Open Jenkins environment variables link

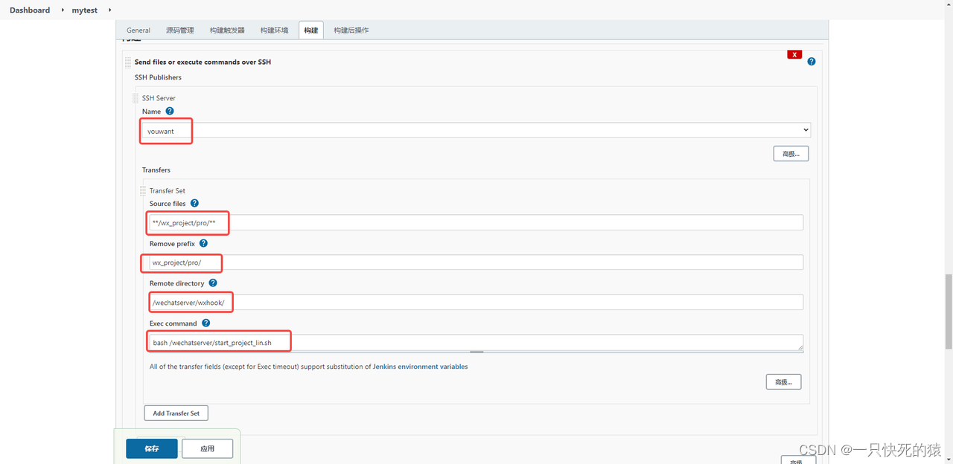(421, 367)
